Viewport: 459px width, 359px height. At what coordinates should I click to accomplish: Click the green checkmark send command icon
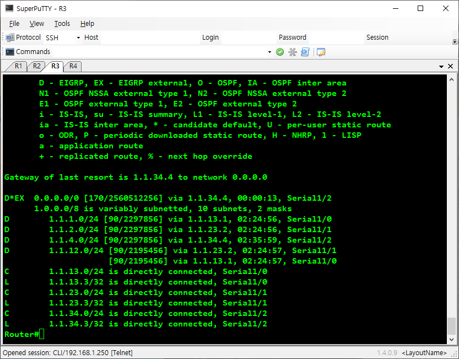pyautogui.click(x=280, y=52)
